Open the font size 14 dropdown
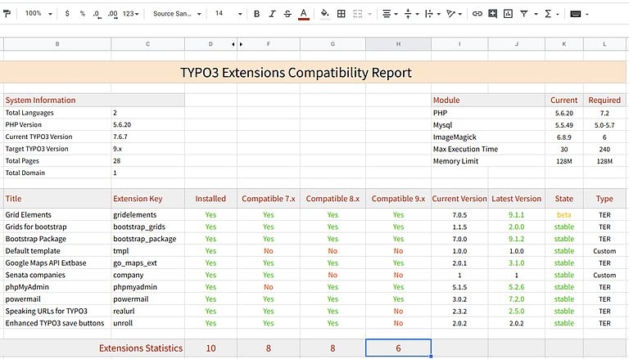 (x=229, y=14)
